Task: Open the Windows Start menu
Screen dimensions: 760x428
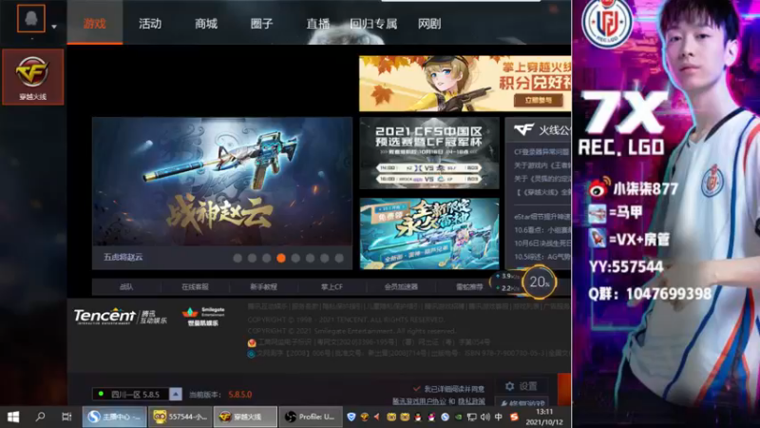Action: tap(13, 417)
